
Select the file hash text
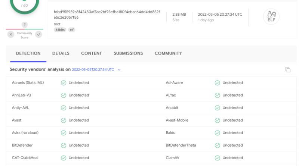[x=107, y=15]
